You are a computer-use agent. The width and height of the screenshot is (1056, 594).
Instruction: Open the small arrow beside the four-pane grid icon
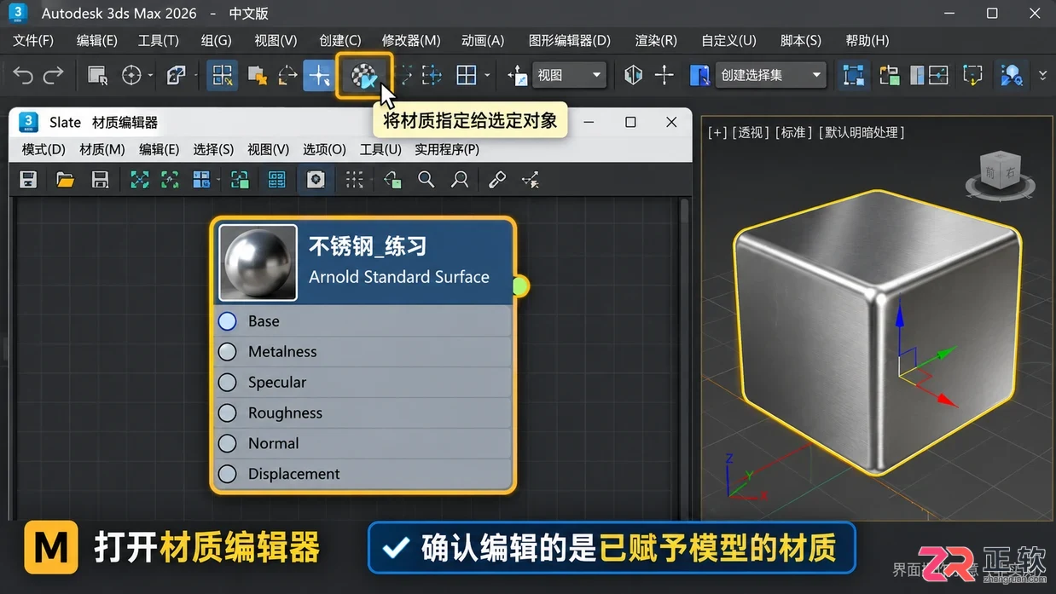[x=487, y=76]
